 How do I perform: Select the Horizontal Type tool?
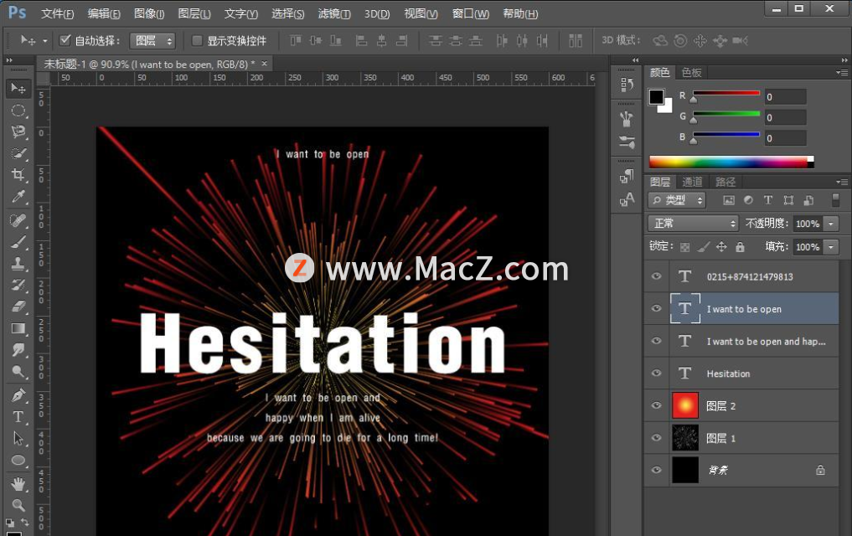(x=18, y=416)
